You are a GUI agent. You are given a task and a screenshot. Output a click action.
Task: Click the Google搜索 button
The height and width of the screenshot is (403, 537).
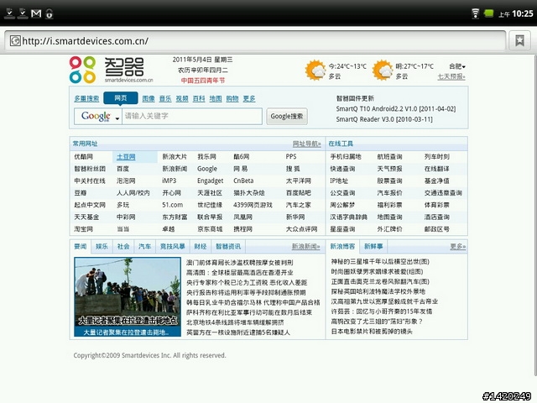(x=287, y=116)
